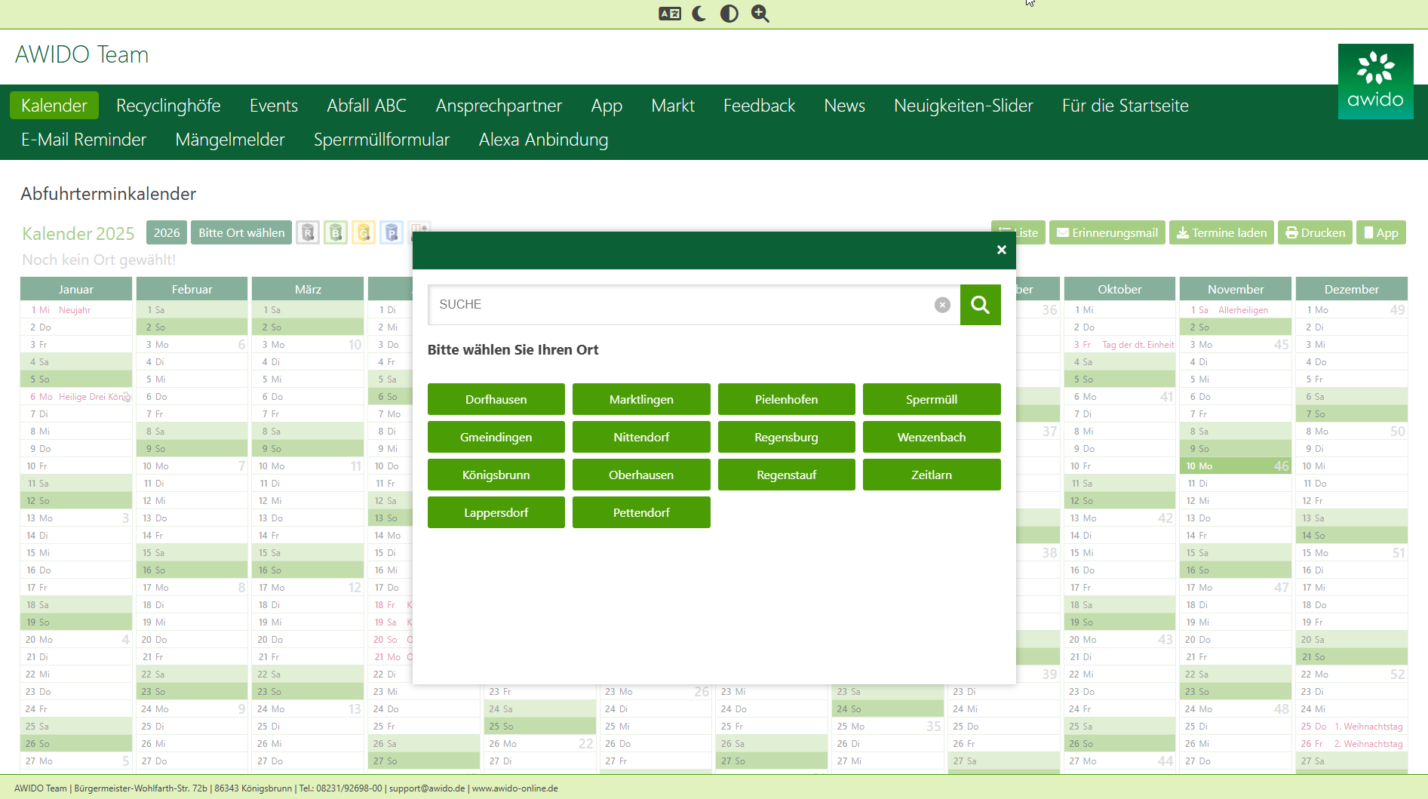
Task: Close the location dialog with the X
Action: point(1001,250)
